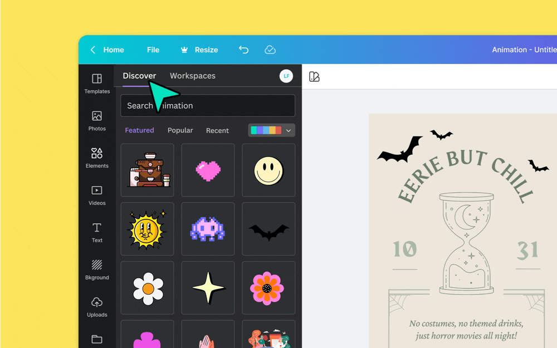Click the crown icon beside Resize

[x=184, y=50]
